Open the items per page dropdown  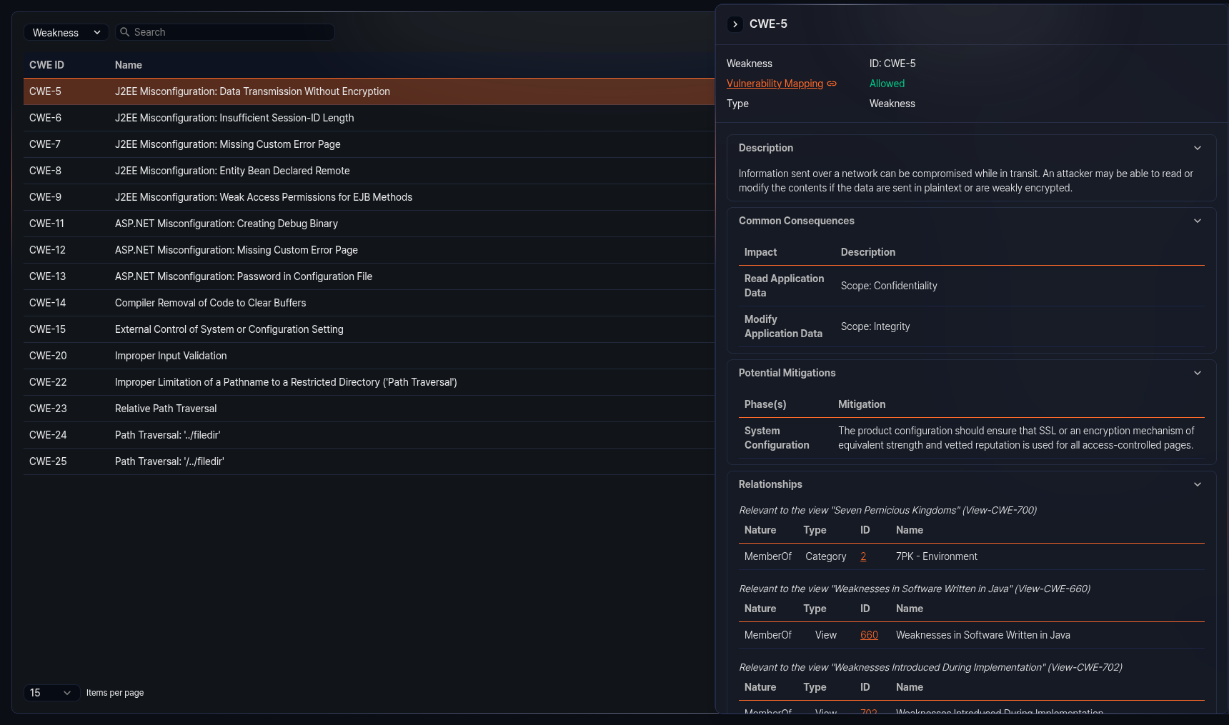51,693
